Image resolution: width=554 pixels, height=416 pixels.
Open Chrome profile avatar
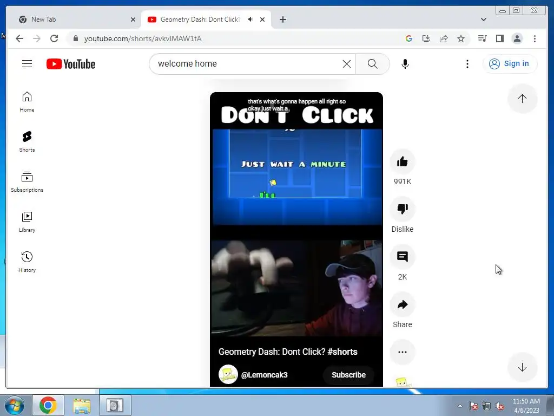coord(517,38)
